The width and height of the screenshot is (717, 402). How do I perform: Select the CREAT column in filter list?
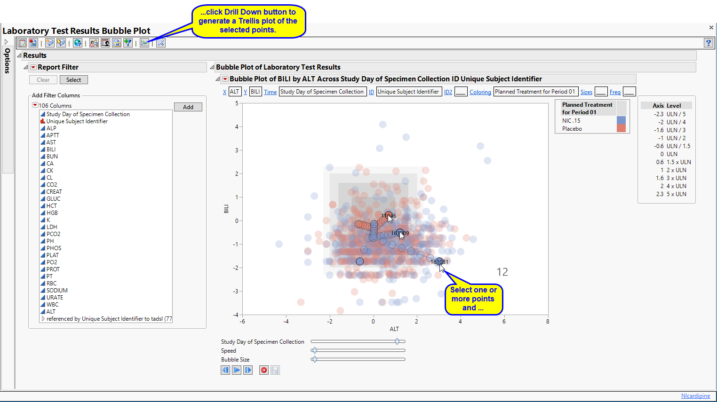(54, 192)
